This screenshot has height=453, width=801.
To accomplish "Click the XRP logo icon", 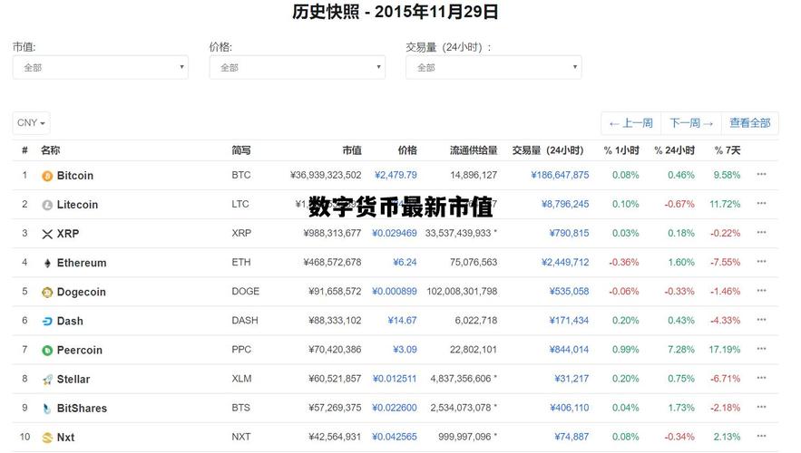I will pos(47,234).
